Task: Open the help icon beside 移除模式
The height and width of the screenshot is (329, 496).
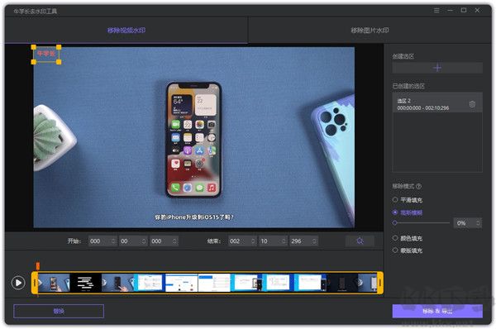Action: tap(419, 186)
